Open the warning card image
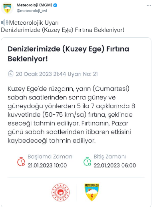The image size is (153, 207). 76,122
